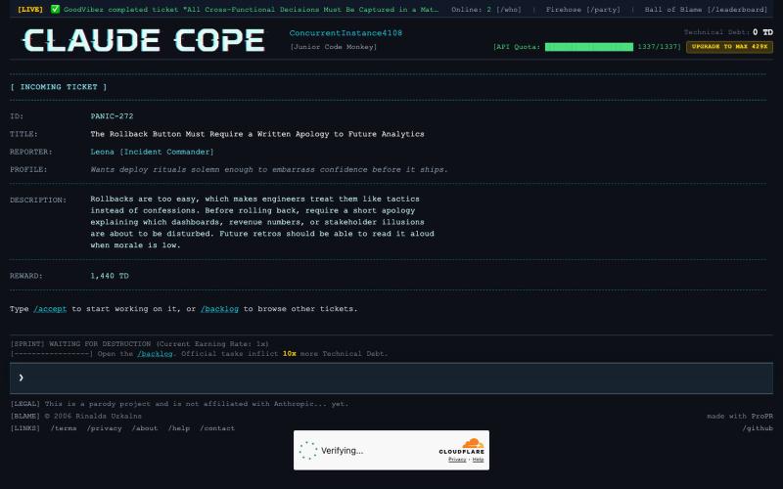Screen dimensions: 783x489
Task: Click the Cloudflare verifying spinner
Action: [x=308, y=450]
